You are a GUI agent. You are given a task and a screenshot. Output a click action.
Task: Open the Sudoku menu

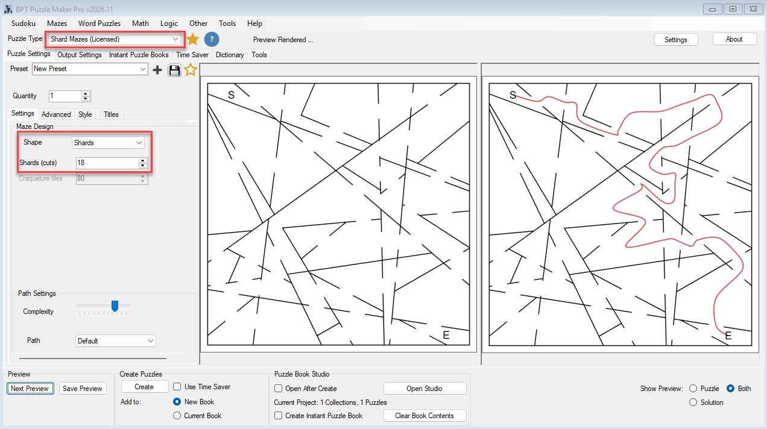[x=24, y=23]
